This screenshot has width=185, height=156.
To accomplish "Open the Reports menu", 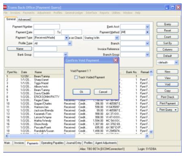I will [x=104, y=13].
